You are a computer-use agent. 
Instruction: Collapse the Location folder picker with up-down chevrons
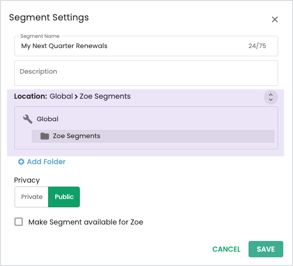[x=271, y=97]
